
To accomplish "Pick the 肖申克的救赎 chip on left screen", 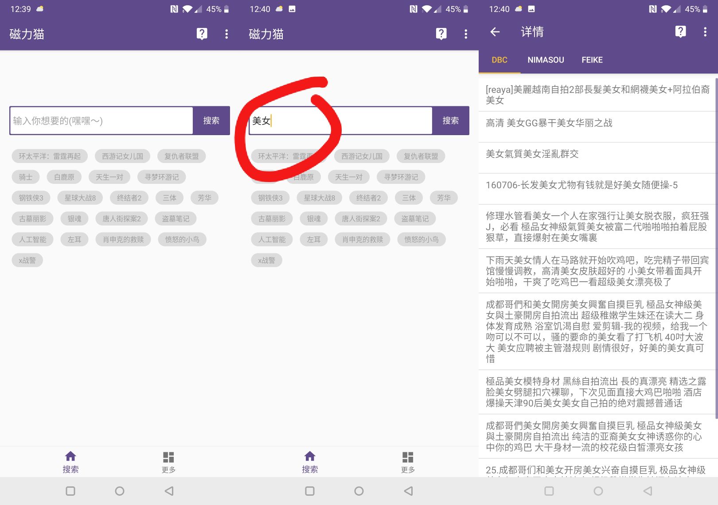I will 123,240.
